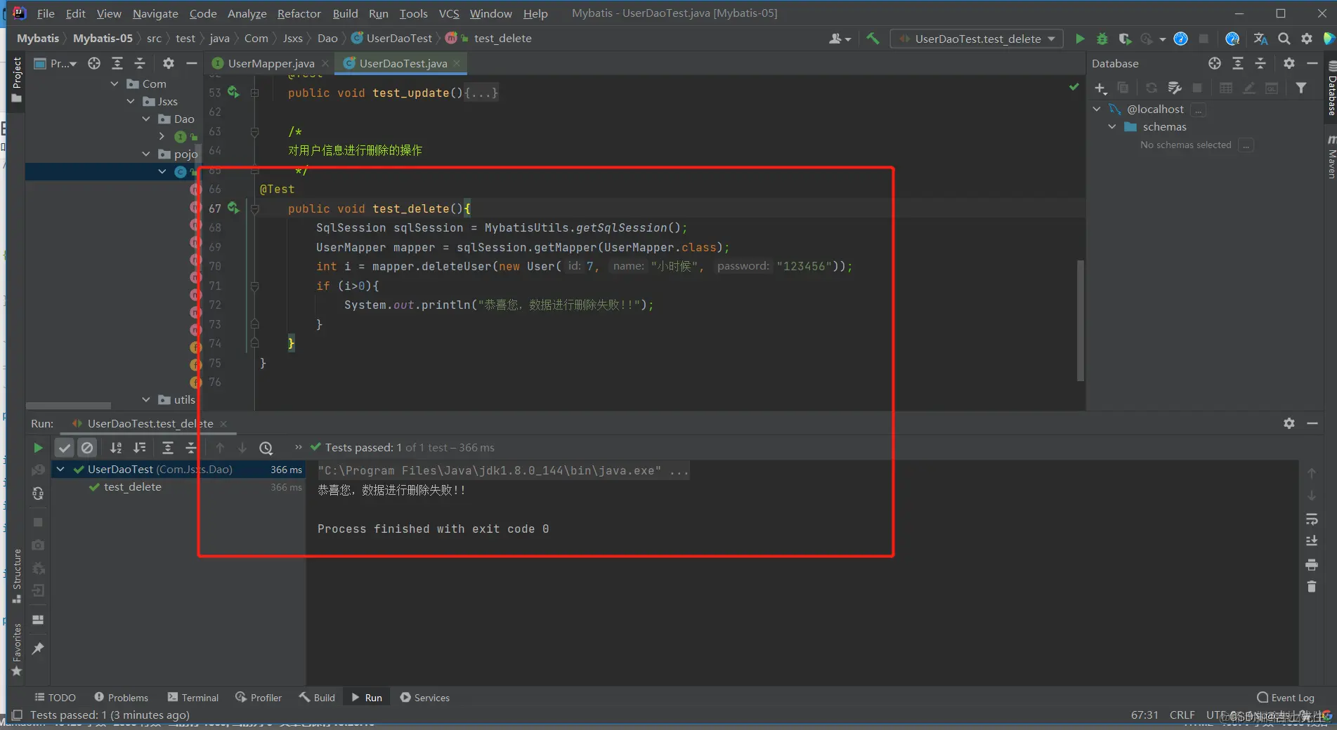Collapse the Com folder in Project tree
This screenshot has width=1337, height=730.
click(115, 84)
